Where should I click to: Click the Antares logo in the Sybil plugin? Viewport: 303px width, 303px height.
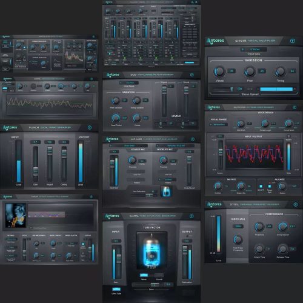point(214,204)
